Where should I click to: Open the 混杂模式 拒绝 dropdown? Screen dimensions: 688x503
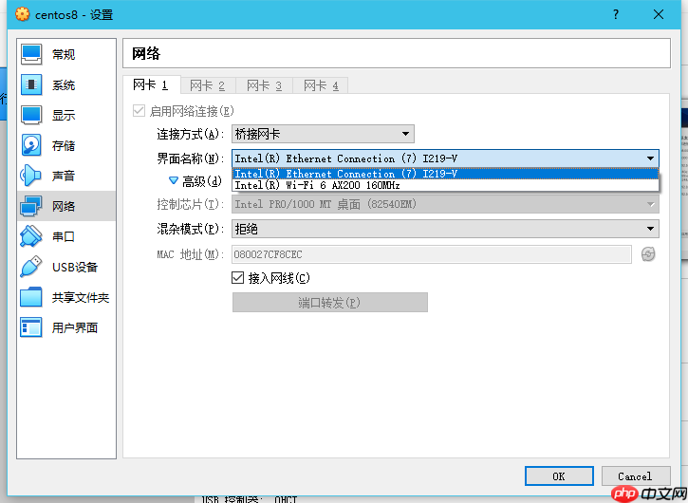click(x=445, y=229)
